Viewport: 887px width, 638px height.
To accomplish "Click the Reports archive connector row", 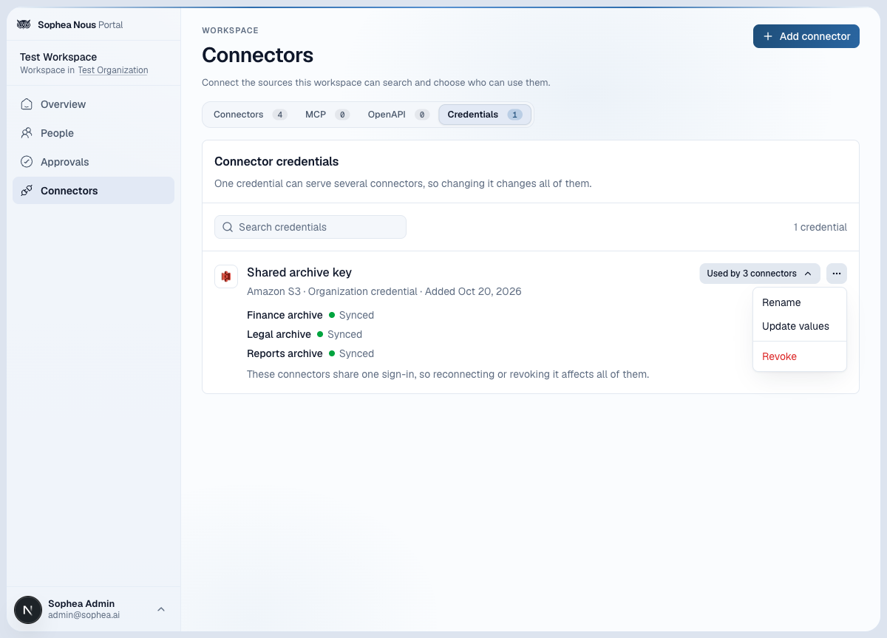I will pyautogui.click(x=310, y=353).
